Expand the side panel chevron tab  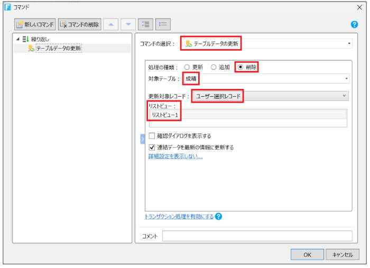coord(143,139)
